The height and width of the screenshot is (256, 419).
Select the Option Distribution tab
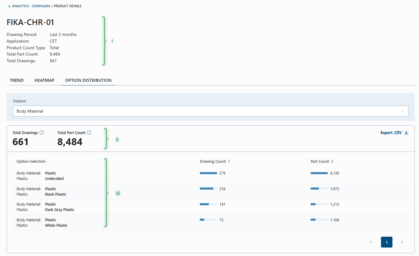88,80
